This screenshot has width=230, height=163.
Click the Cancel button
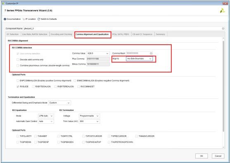coord(218,156)
